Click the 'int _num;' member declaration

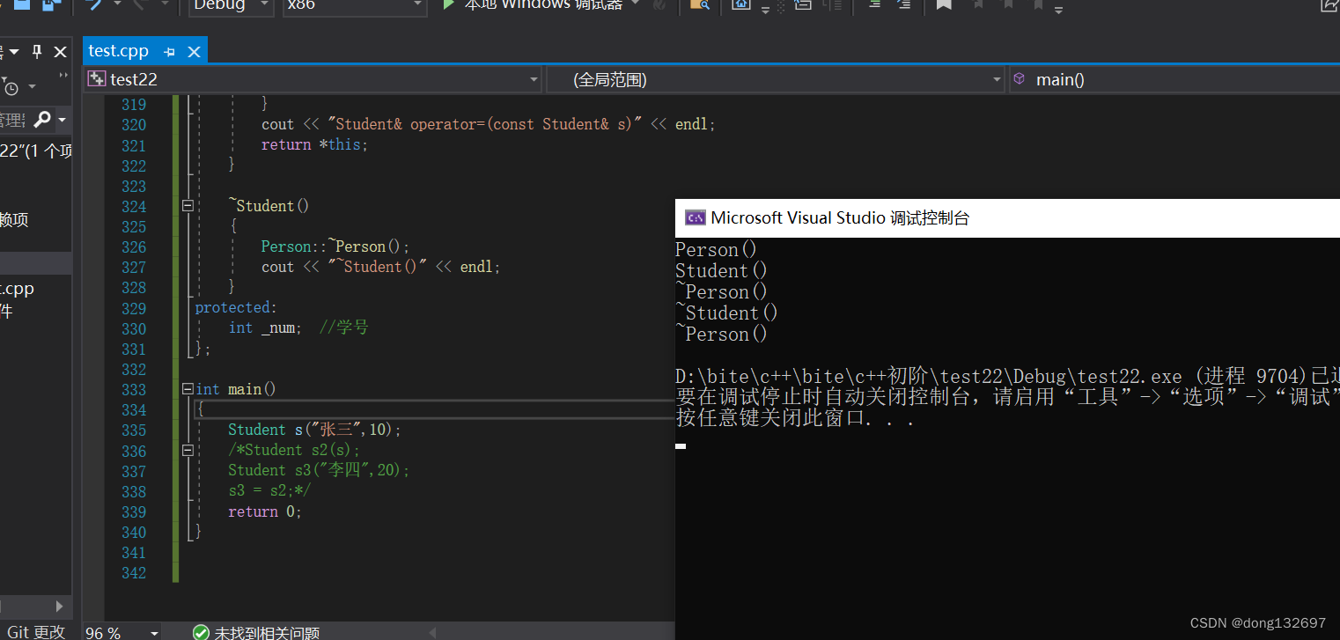[x=265, y=327]
